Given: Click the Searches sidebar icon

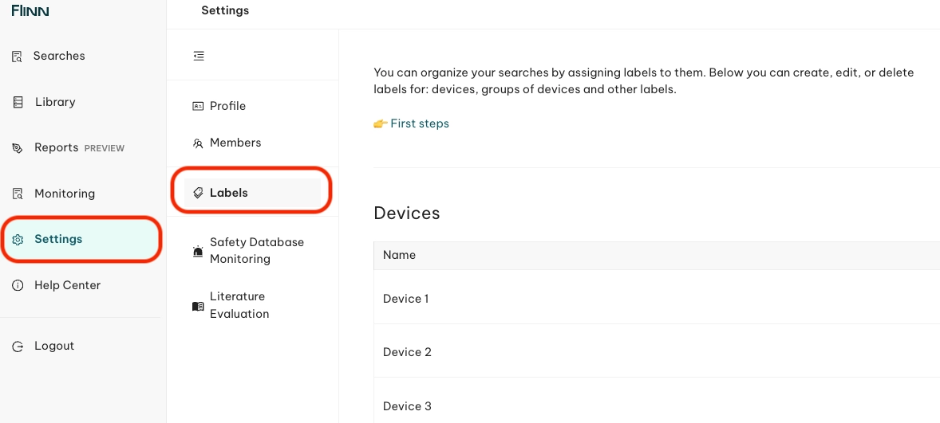Looking at the screenshot, I should click(18, 57).
